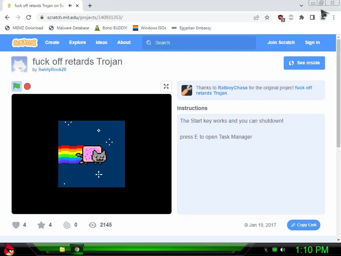The height and width of the screenshot is (256, 341).
Task: View remixes via the swirl icon
Action: pos(67,225)
